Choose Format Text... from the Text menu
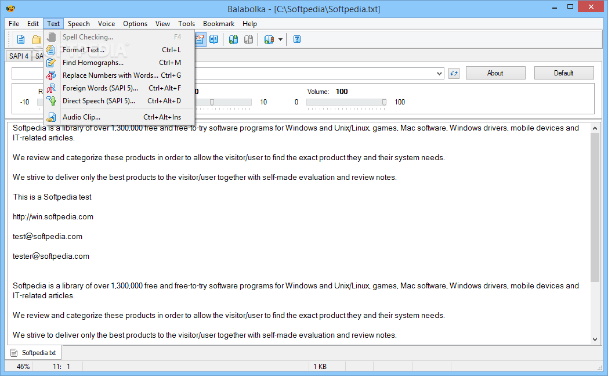 point(120,50)
